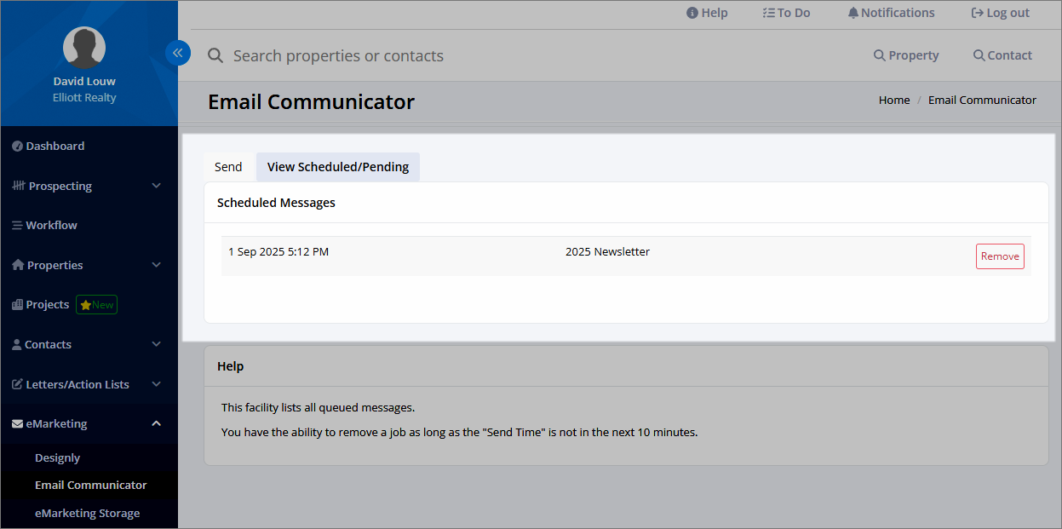1062x529 pixels.
Task: Collapse the sidebar with double-chevron button
Action: pos(178,53)
